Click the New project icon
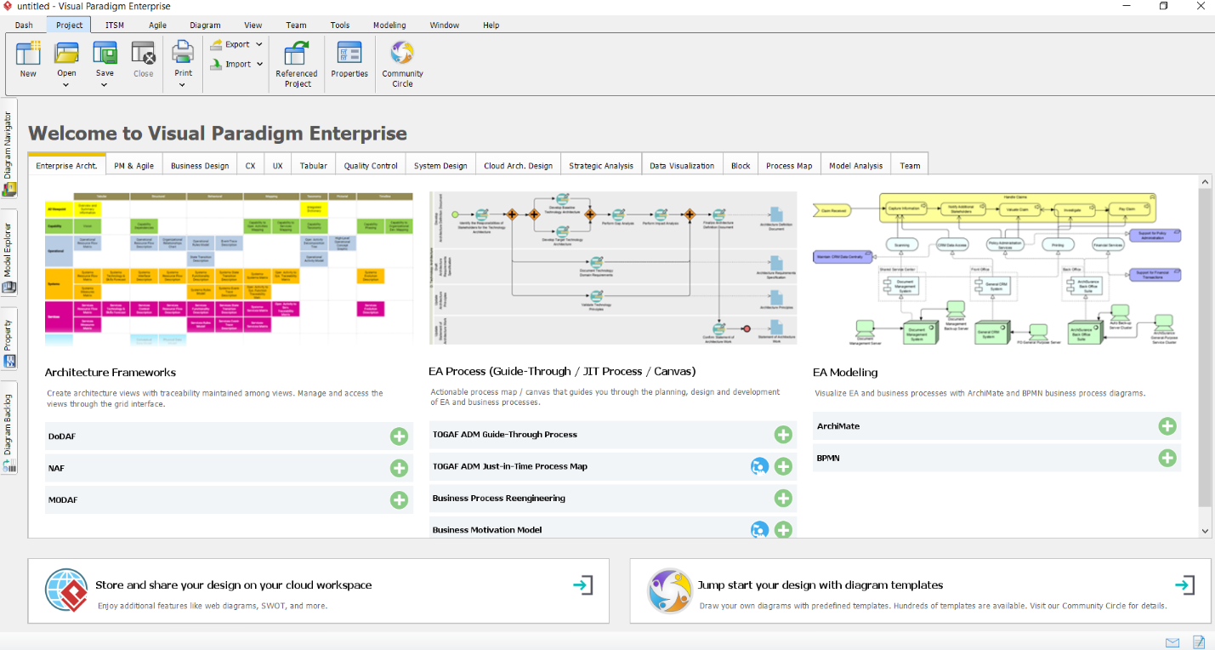This screenshot has height=650, width=1215. 28,54
